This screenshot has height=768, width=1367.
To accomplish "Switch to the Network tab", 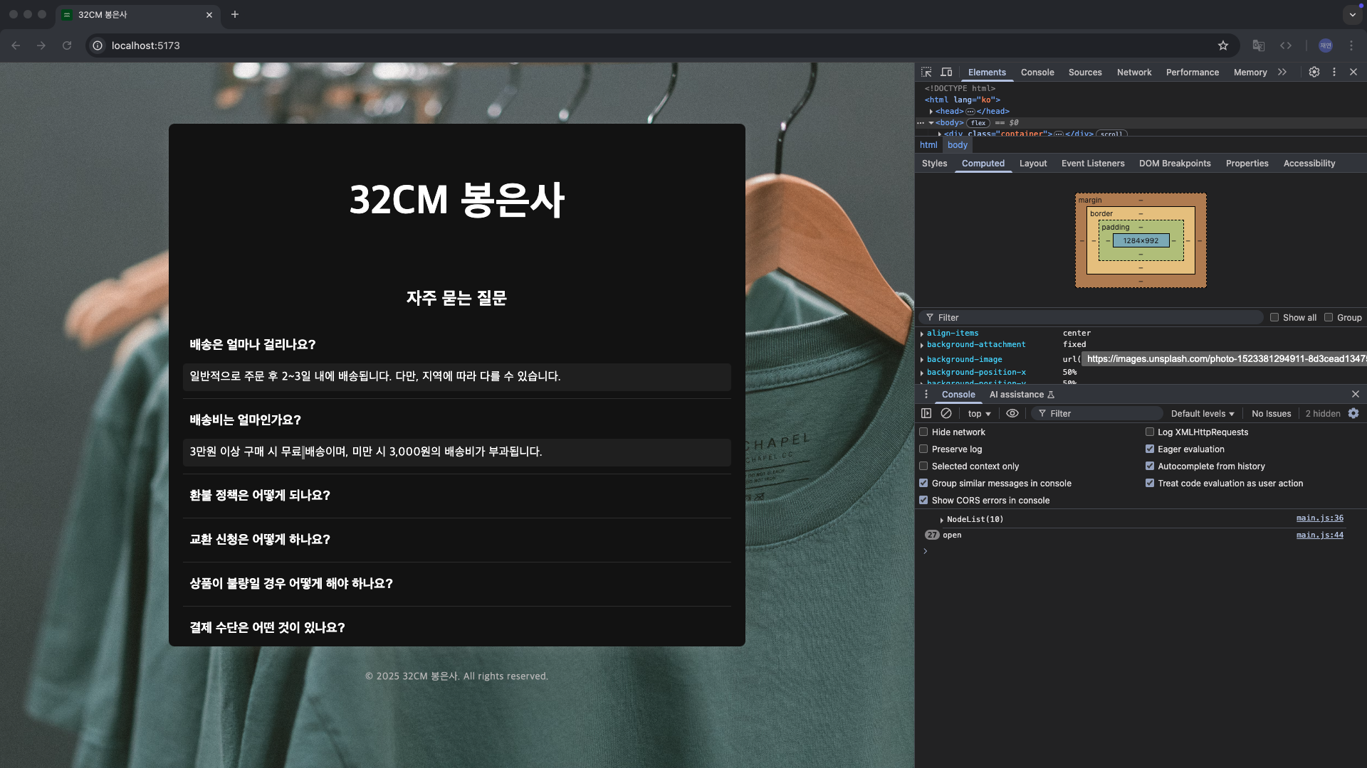I will pyautogui.click(x=1134, y=73).
